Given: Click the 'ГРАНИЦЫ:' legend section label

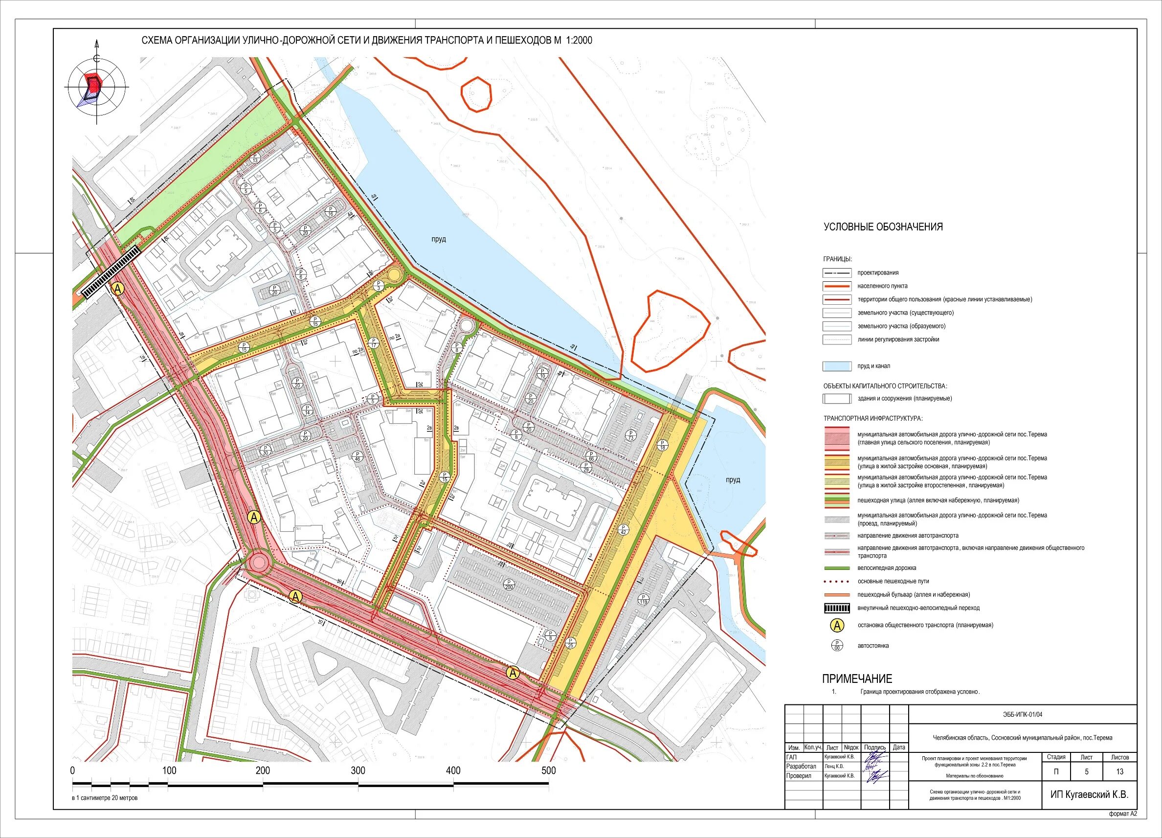Looking at the screenshot, I should point(838,260).
